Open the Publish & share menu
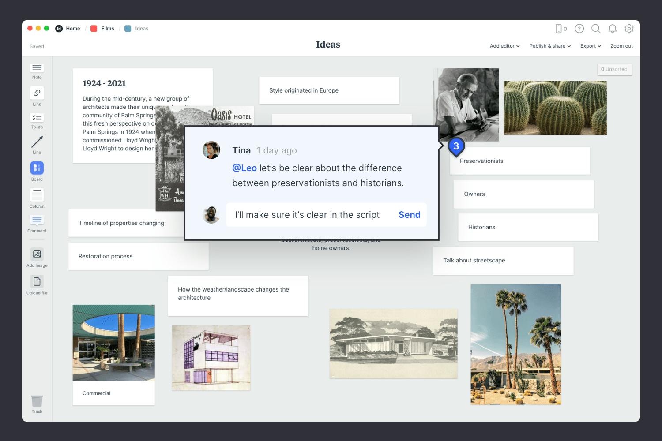Screen dimensions: 662x441 pyautogui.click(x=550, y=46)
